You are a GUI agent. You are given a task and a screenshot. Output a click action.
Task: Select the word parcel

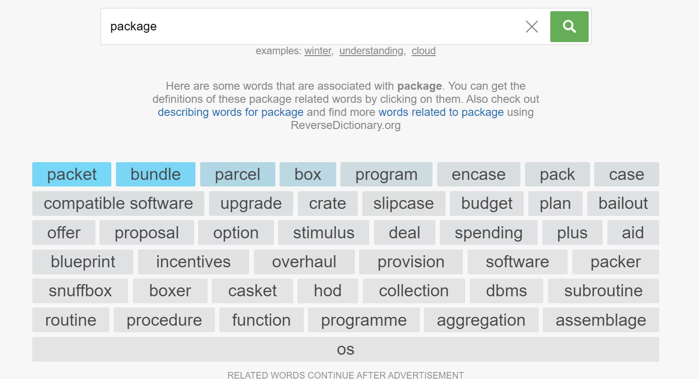coord(238,174)
